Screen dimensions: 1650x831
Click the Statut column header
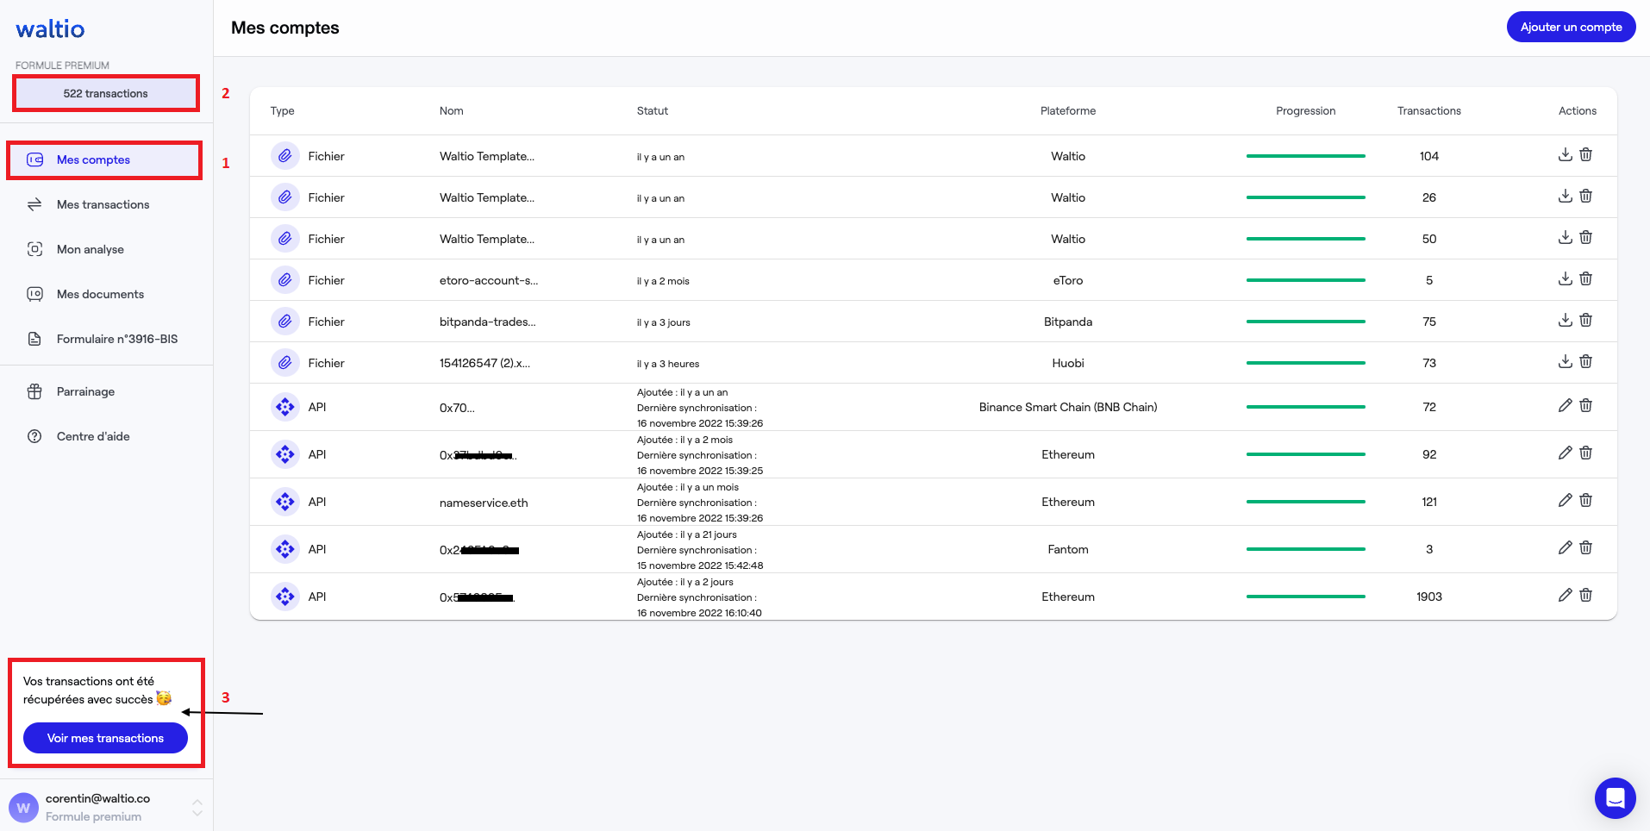click(x=653, y=111)
